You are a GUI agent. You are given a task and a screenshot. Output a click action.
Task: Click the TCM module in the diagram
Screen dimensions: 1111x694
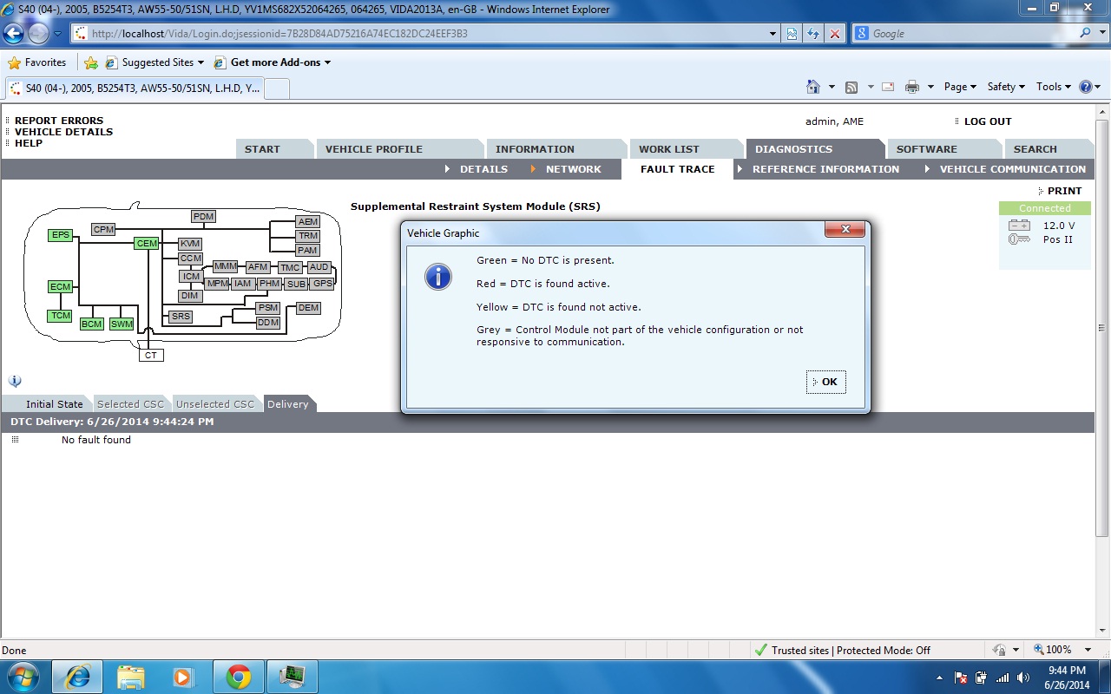[x=60, y=316]
